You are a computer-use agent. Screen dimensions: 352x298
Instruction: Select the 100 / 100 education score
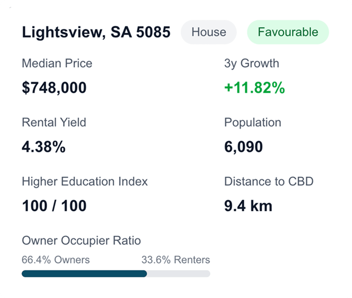point(54,206)
